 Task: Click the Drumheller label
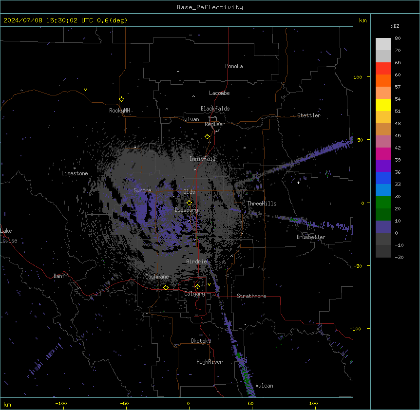point(311,237)
